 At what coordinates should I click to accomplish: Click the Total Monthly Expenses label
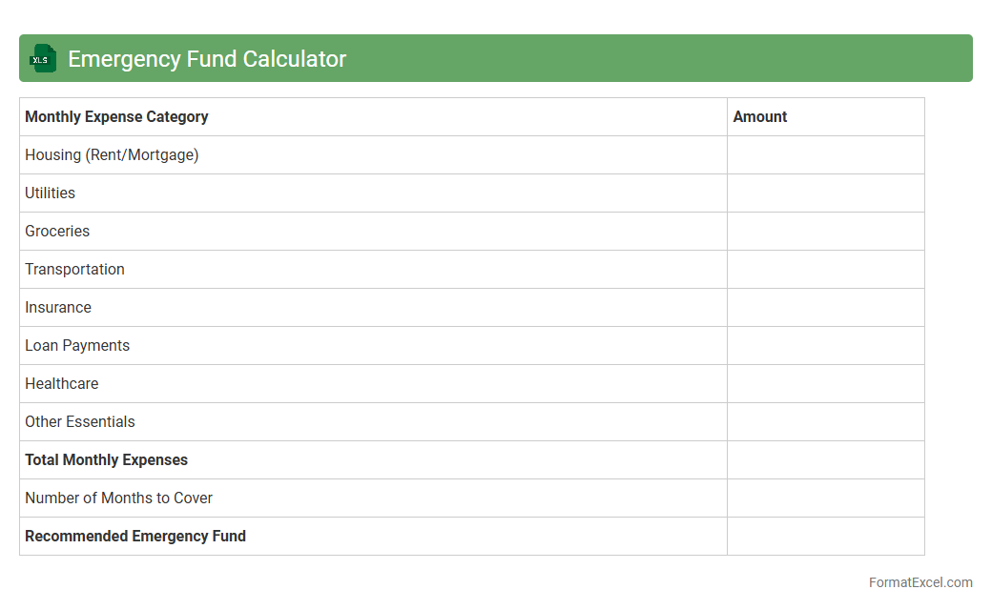tap(106, 460)
